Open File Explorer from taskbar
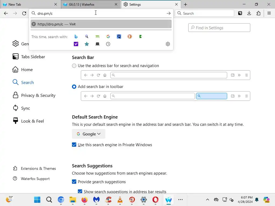The image size is (275, 206). pyautogui.click(x=73, y=200)
